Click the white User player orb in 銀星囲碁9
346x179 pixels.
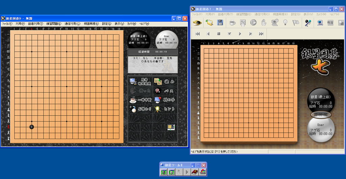click(x=167, y=40)
